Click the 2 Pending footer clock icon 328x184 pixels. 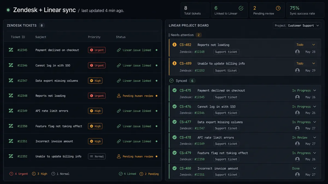141,174
